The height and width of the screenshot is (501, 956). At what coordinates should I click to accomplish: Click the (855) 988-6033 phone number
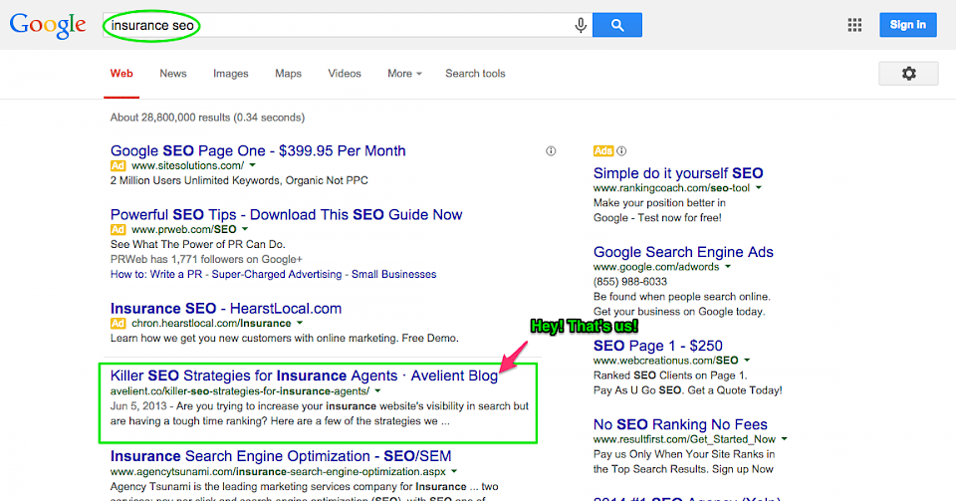(x=630, y=282)
